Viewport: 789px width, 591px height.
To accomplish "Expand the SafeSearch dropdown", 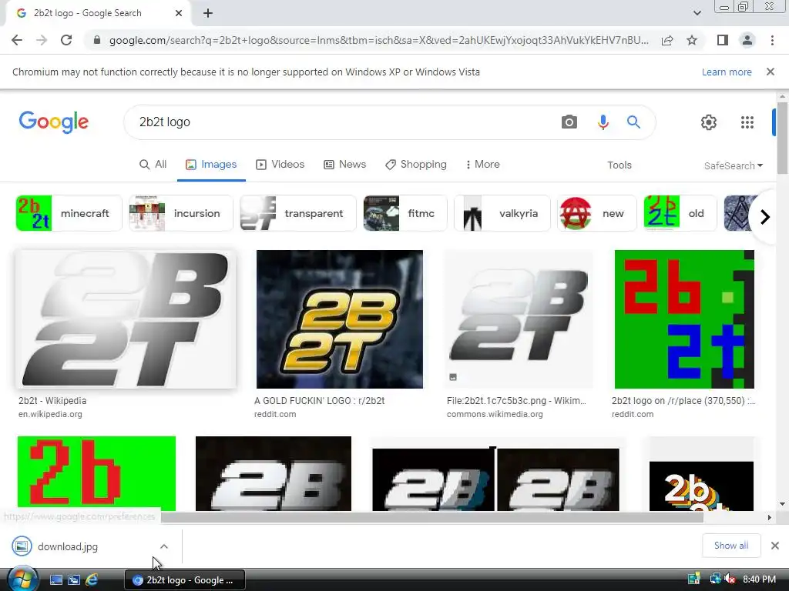I will tap(734, 165).
